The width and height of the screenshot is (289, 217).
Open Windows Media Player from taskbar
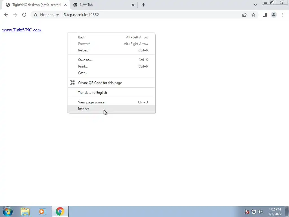click(x=42, y=211)
